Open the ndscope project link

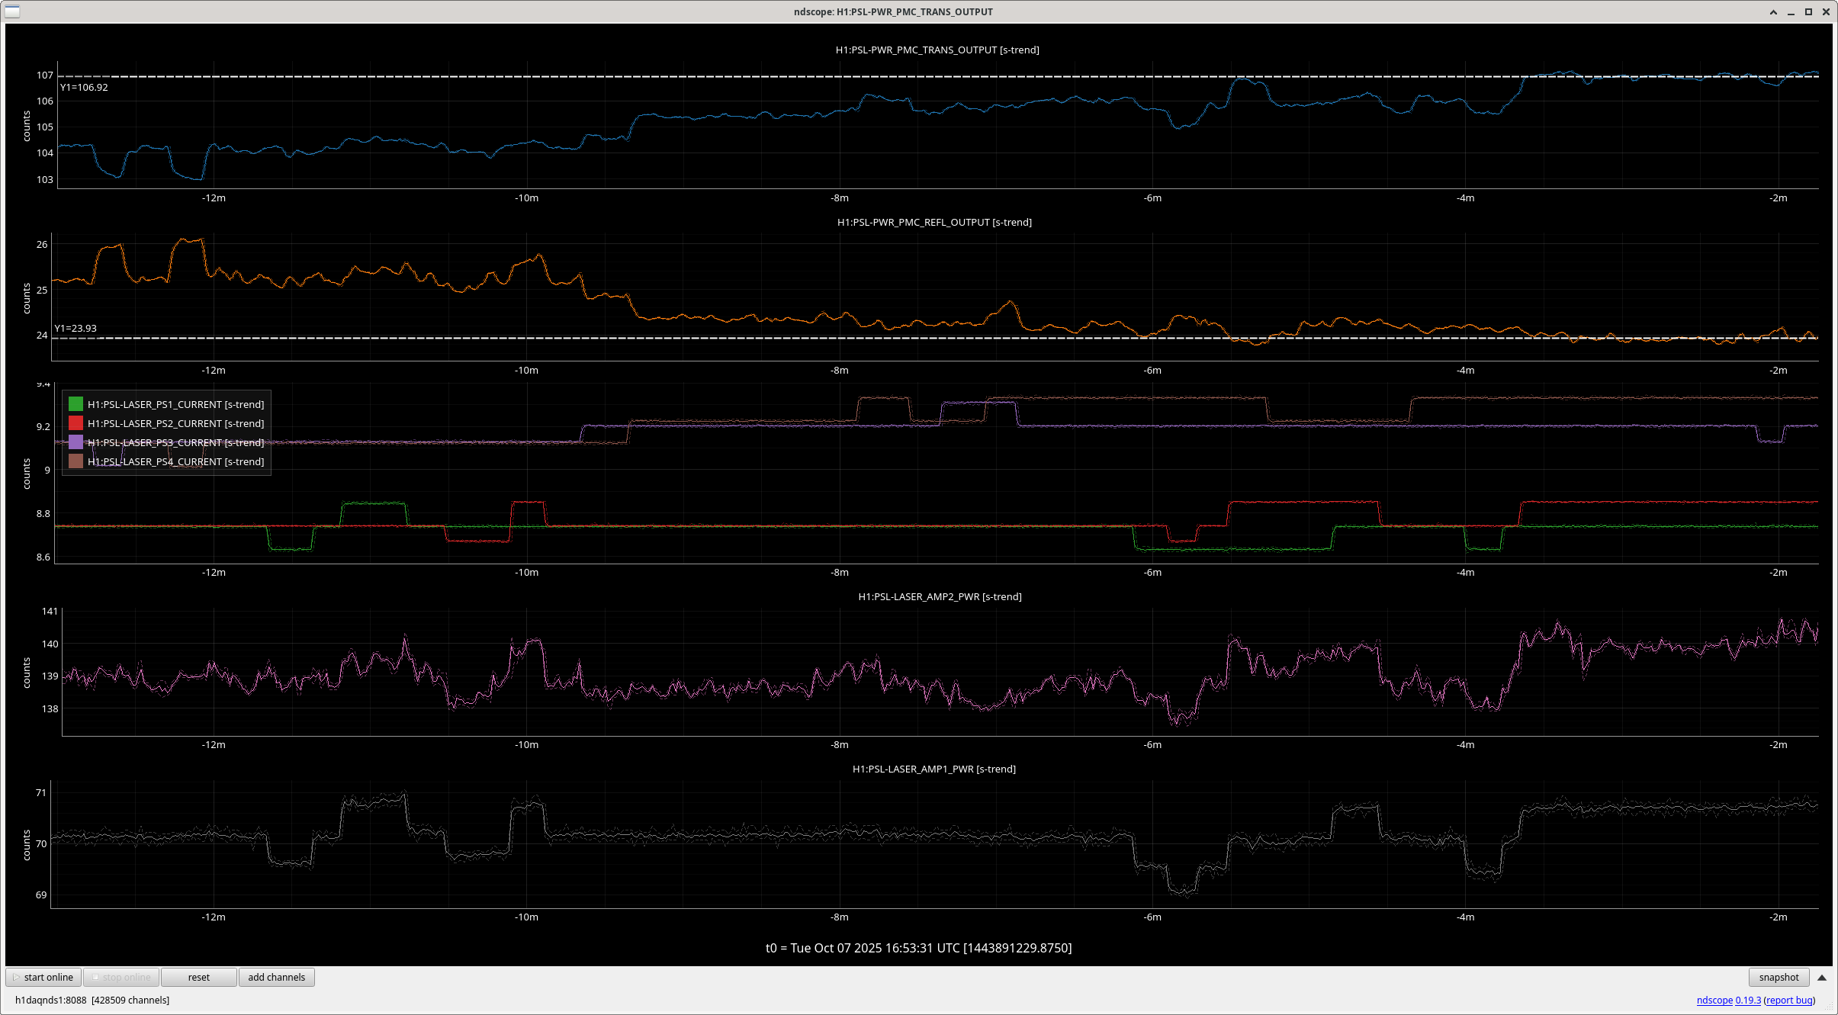pyautogui.click(x=1714, y=1000)
